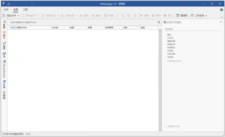The width and height of the screenshot is (225, 137).
Task: Click the 添加文件 (Add files) toolbar icon
Action: pyautogui.click(x=4, y=16)
